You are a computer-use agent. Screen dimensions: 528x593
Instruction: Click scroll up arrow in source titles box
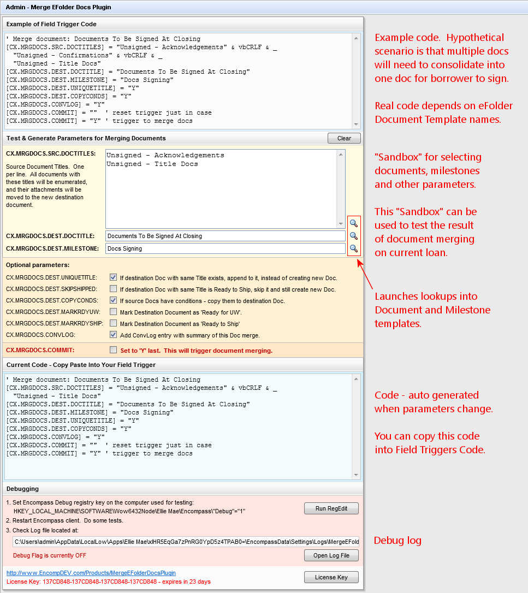pyautogui.click(x=341, y=155)
